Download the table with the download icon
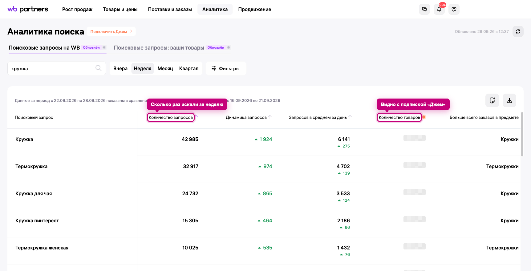The image size is (531, 271). point(509,100)
